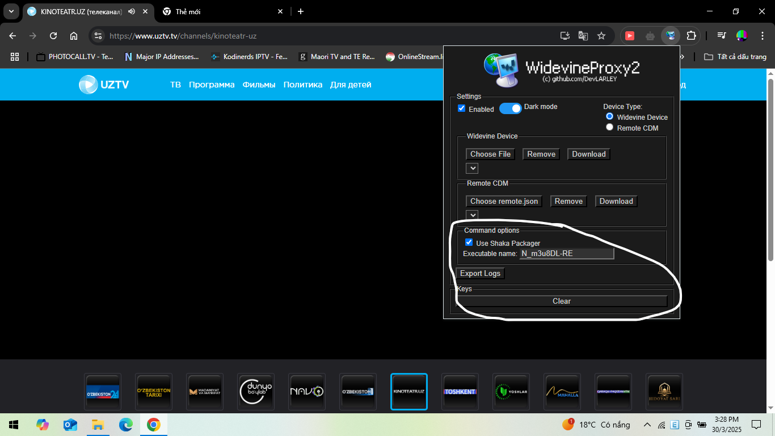Show hidden system tray icons
The image size is (775, 436).
click(647, 425)
